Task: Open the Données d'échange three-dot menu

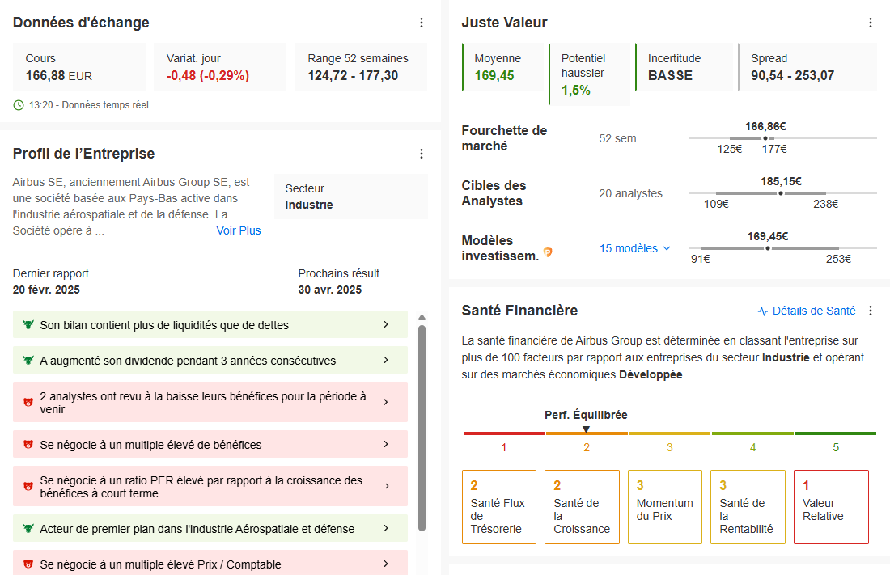Action: [x=422, y=23]
